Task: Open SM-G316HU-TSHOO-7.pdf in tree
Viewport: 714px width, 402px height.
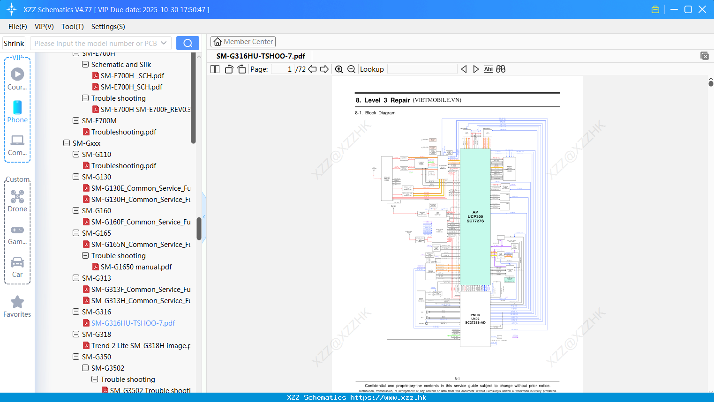Action: coord(133,323)
